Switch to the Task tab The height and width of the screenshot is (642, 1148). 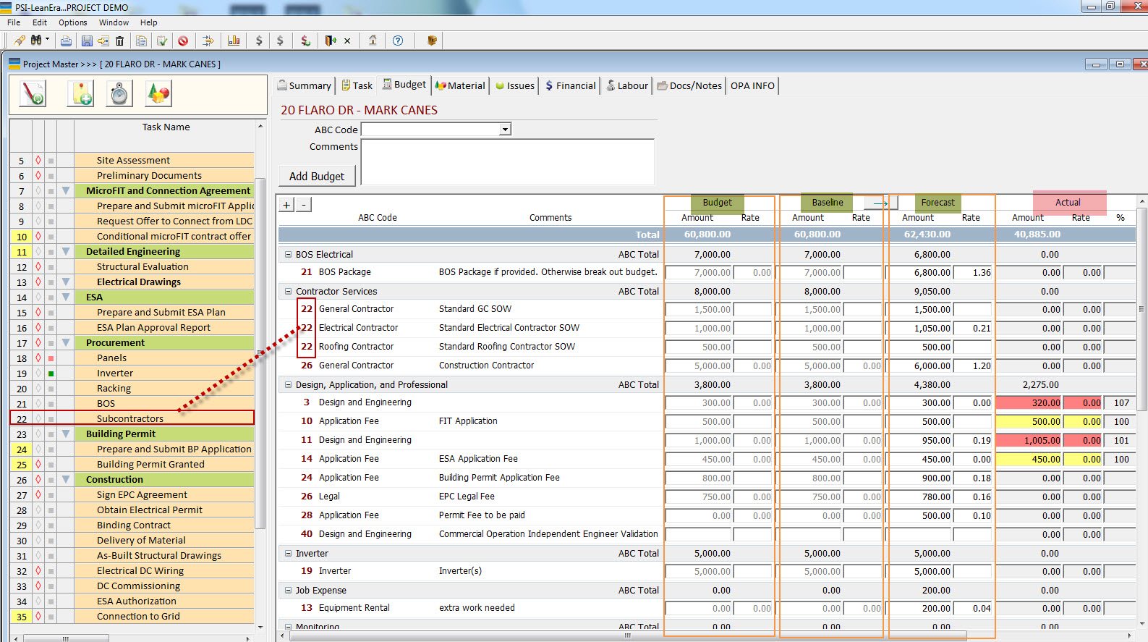357,85
